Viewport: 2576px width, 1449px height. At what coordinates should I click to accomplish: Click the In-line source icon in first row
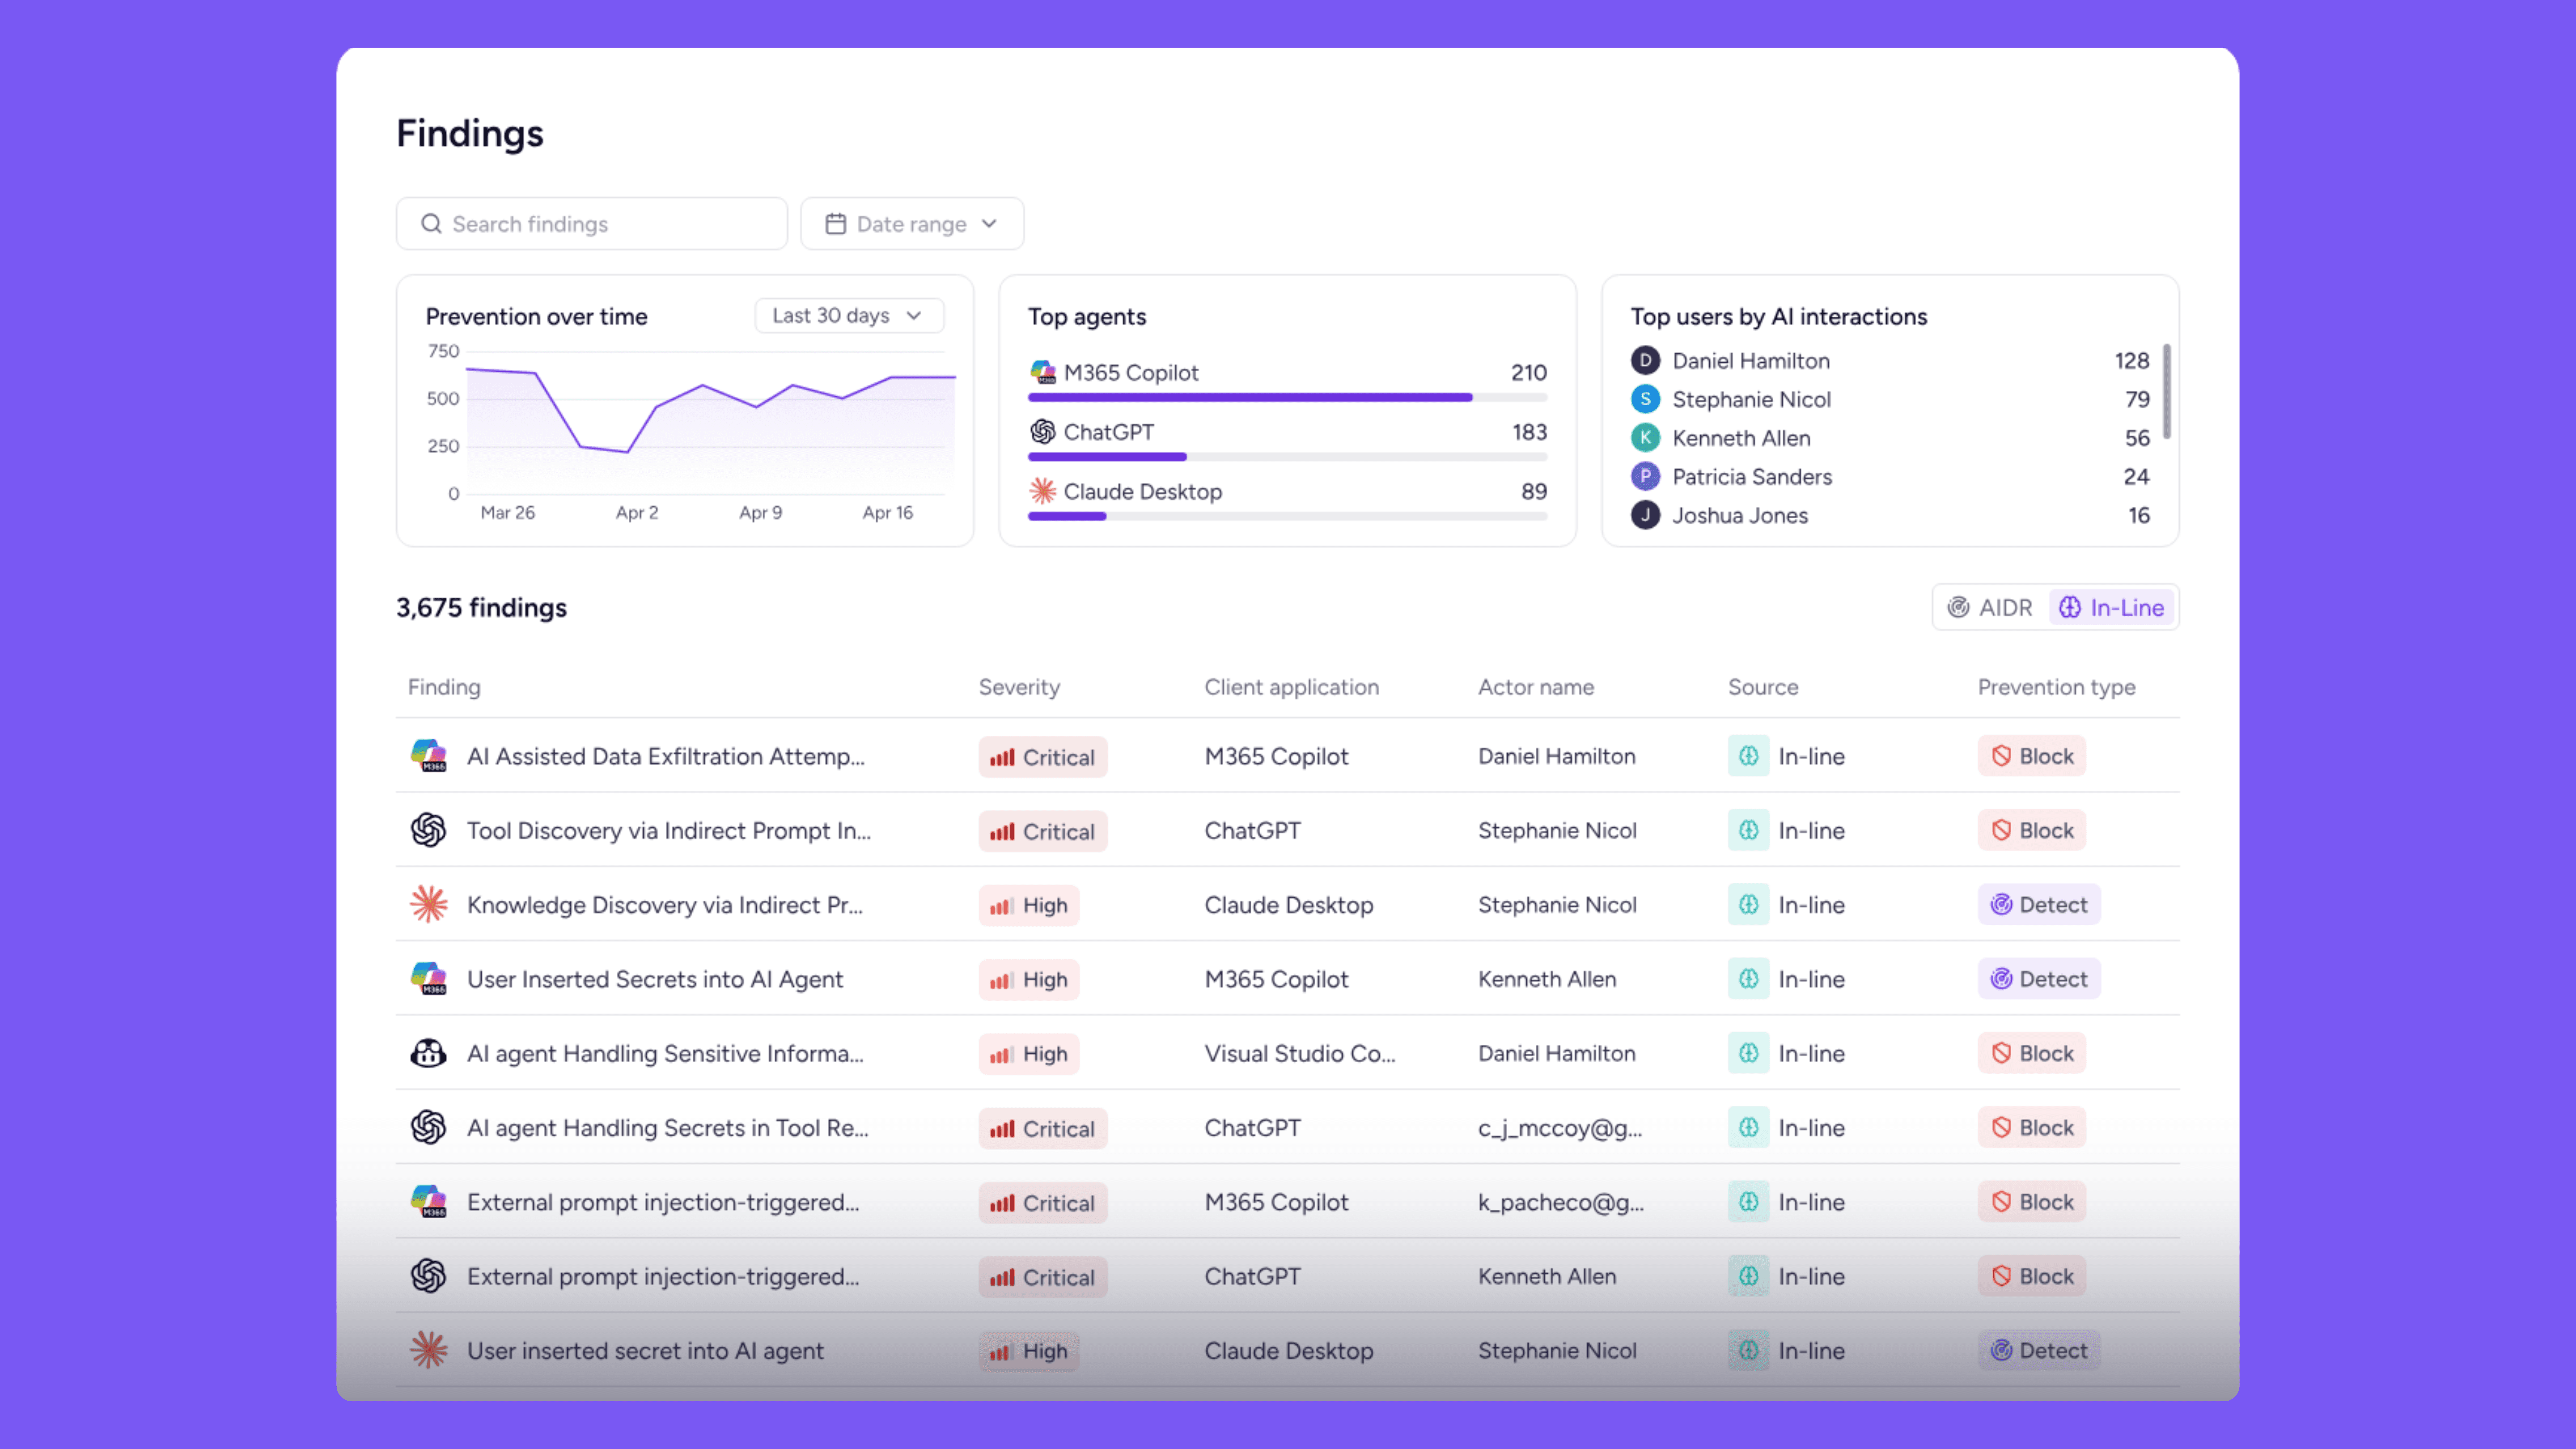1748,756
